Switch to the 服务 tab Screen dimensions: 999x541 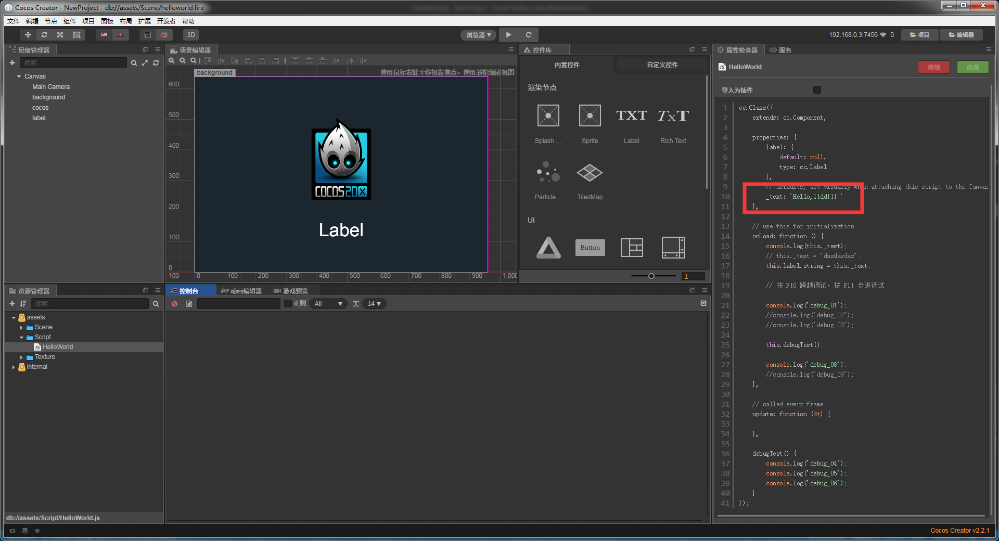780,50
